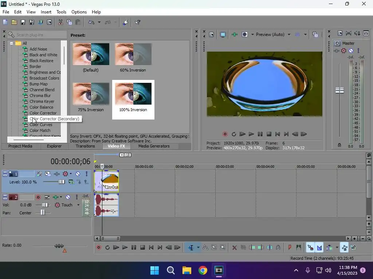The image size is (373, 279).
Task: Toggle Enable Snapping in bottom toolbar
Action: point(310,248)
